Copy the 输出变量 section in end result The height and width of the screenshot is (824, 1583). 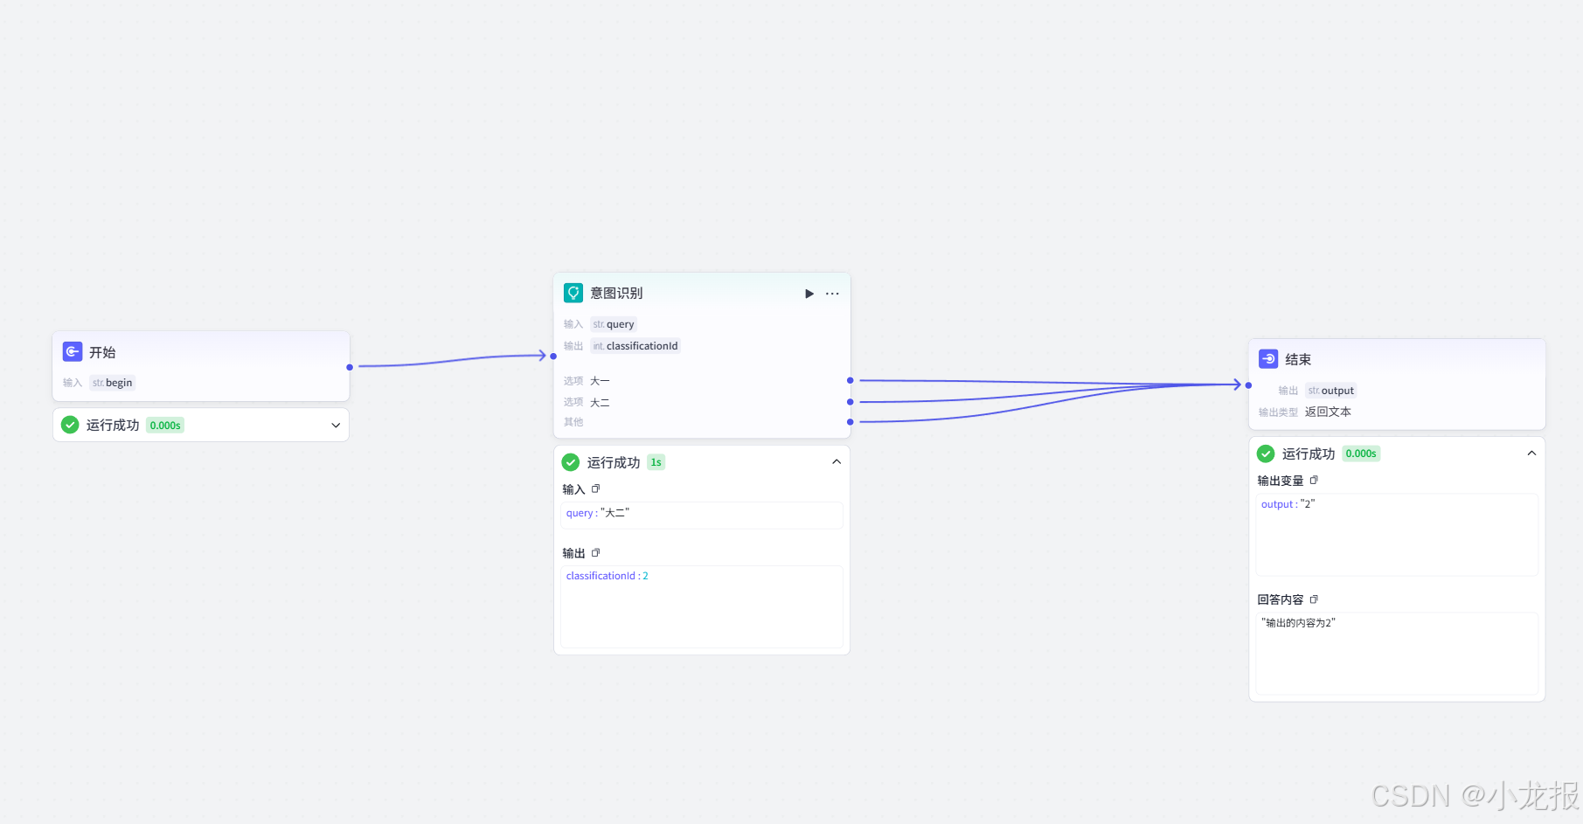coord(1314,481)
